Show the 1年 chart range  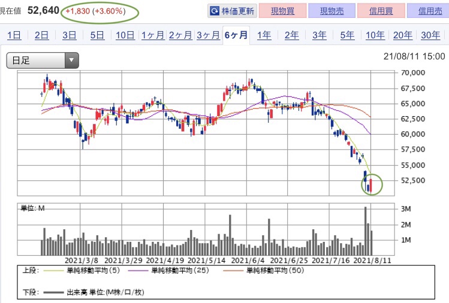coord(264,35)
